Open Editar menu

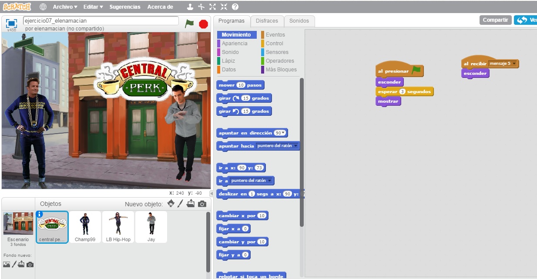click(x=93, y=7)
